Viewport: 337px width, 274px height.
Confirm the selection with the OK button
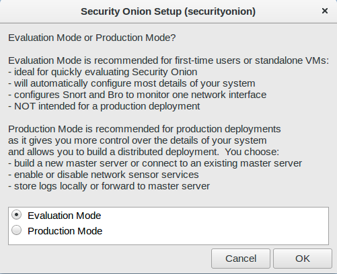click(x=303, y=259)
